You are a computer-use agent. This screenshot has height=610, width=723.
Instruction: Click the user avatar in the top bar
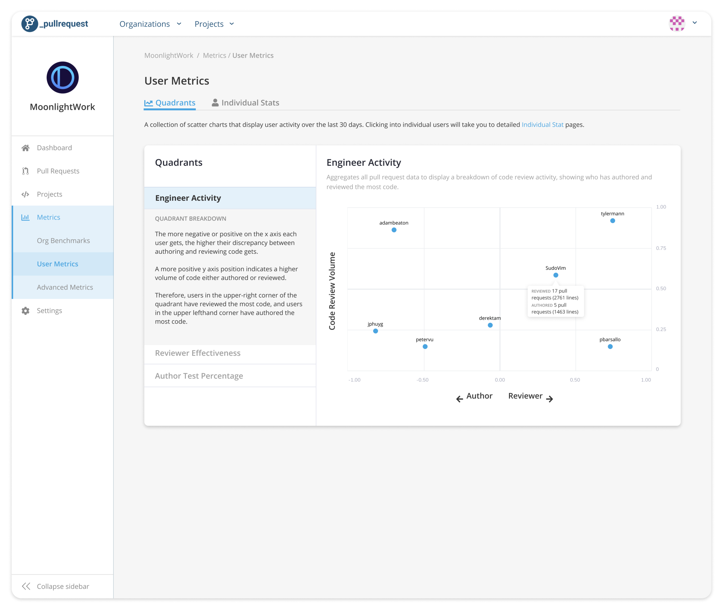click(x=677, y=23)
